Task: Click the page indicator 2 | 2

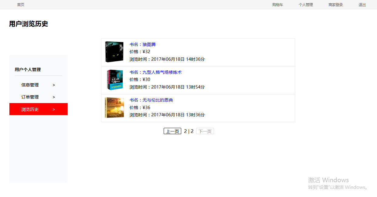Action: [x=189, y=131]
